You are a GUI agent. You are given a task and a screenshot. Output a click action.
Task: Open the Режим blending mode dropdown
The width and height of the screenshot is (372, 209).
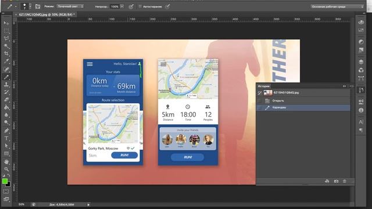pyautogui.click(x=70, y=6)
